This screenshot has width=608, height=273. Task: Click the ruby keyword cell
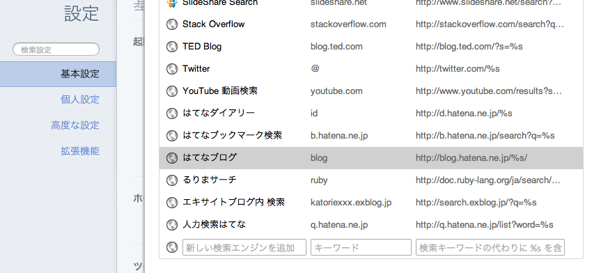(319, 180)
